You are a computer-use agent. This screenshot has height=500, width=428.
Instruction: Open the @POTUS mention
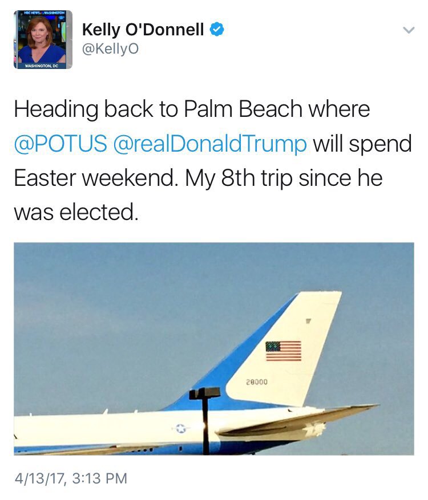click(x=60, y=144)
